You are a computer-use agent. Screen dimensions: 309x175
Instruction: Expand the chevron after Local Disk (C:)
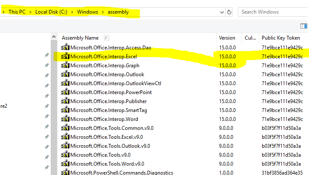click(72, 12)
